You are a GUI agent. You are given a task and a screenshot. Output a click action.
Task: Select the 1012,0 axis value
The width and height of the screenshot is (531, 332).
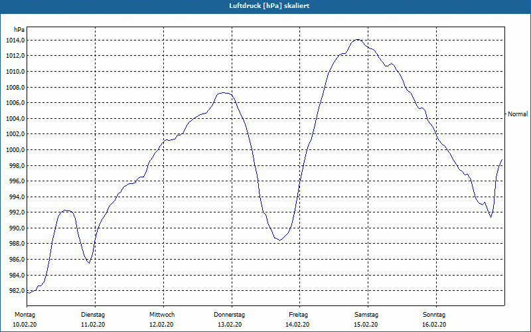(x=15, y=56)
